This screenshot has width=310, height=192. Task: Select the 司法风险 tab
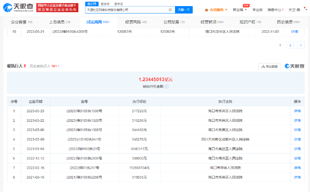tap(98, 22)
